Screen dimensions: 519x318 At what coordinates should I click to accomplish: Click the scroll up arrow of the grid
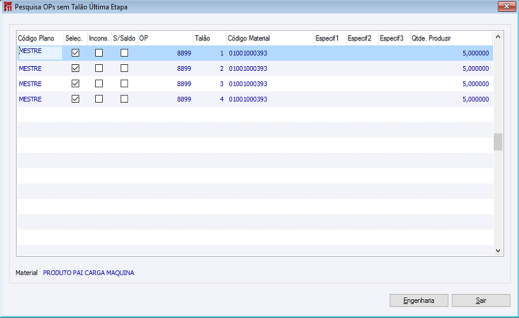click(x=498, y=37)
